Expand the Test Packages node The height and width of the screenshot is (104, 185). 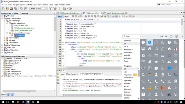point(5,38)
